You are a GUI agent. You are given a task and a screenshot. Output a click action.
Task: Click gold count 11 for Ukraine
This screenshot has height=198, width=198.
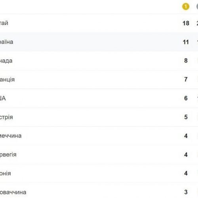click(186, 42)
